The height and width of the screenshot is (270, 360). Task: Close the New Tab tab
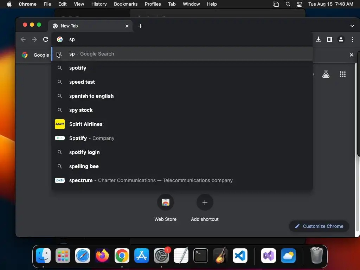pyautogui.click(x=127, y=26)
